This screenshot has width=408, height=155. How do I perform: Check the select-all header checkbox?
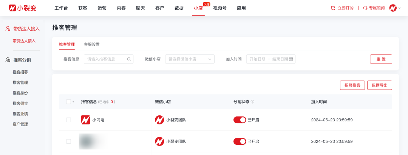pyautogui.click(x=68, y=102)
